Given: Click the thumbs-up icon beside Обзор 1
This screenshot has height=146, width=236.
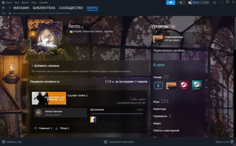Looking at the screenshot, I should (x=57, y=128).
